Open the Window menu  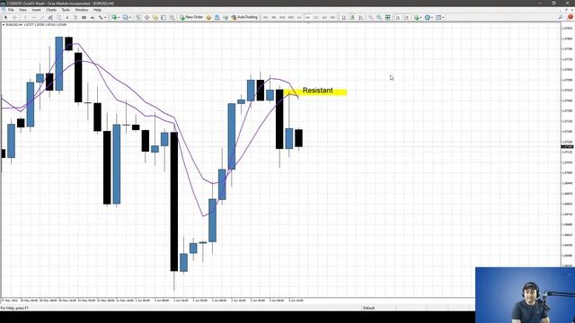tap(82, 10)
